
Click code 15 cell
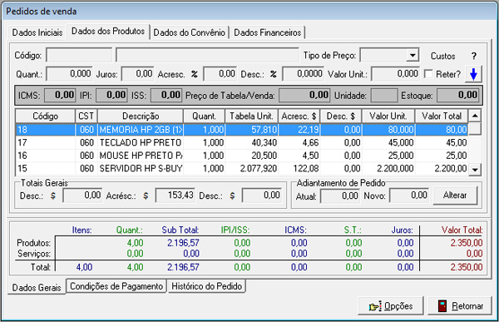click(45, 168)
